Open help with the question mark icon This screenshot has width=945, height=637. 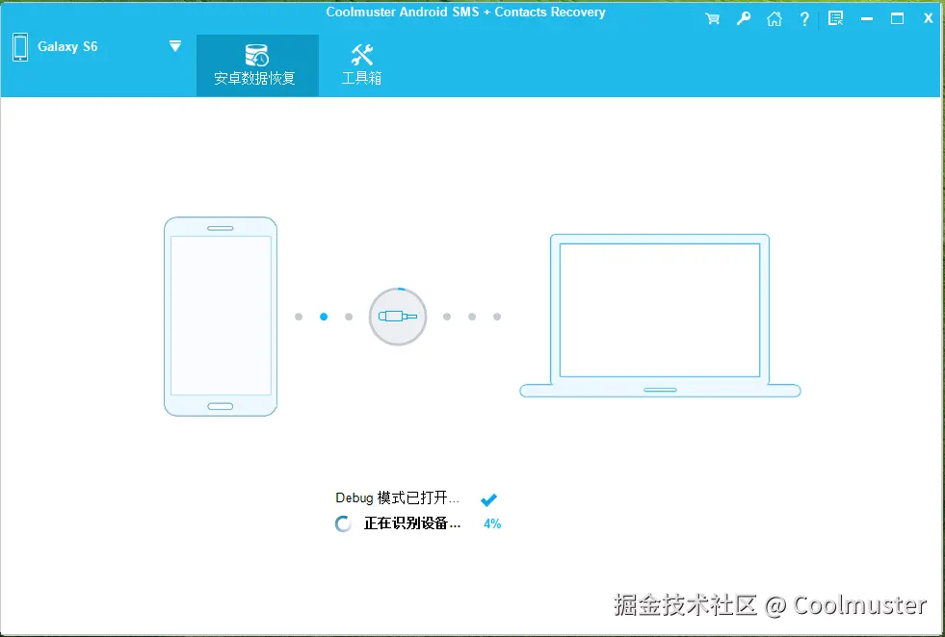[x=804, y=18]
